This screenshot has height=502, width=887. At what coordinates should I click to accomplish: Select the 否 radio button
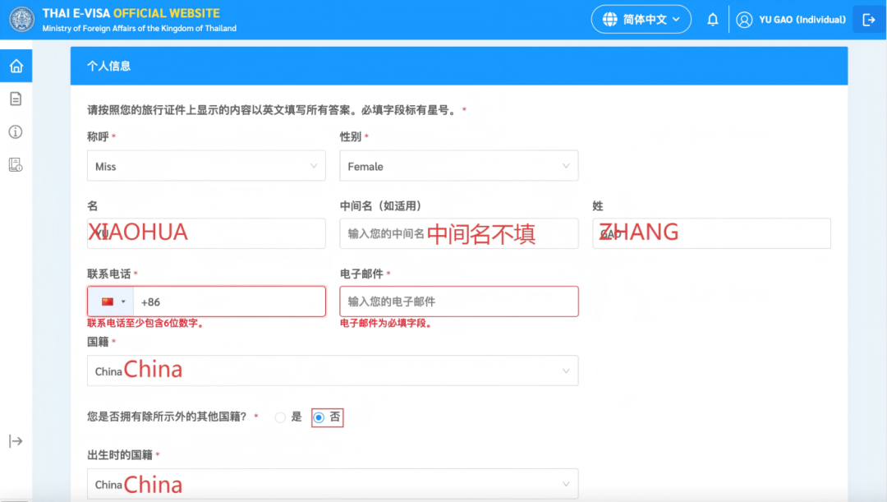[319, 417]
